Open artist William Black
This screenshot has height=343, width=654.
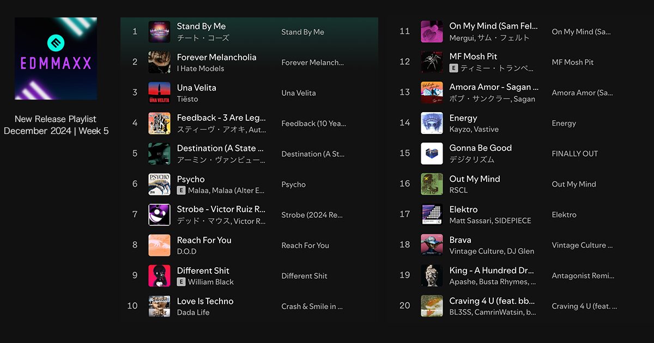point(211,282)
